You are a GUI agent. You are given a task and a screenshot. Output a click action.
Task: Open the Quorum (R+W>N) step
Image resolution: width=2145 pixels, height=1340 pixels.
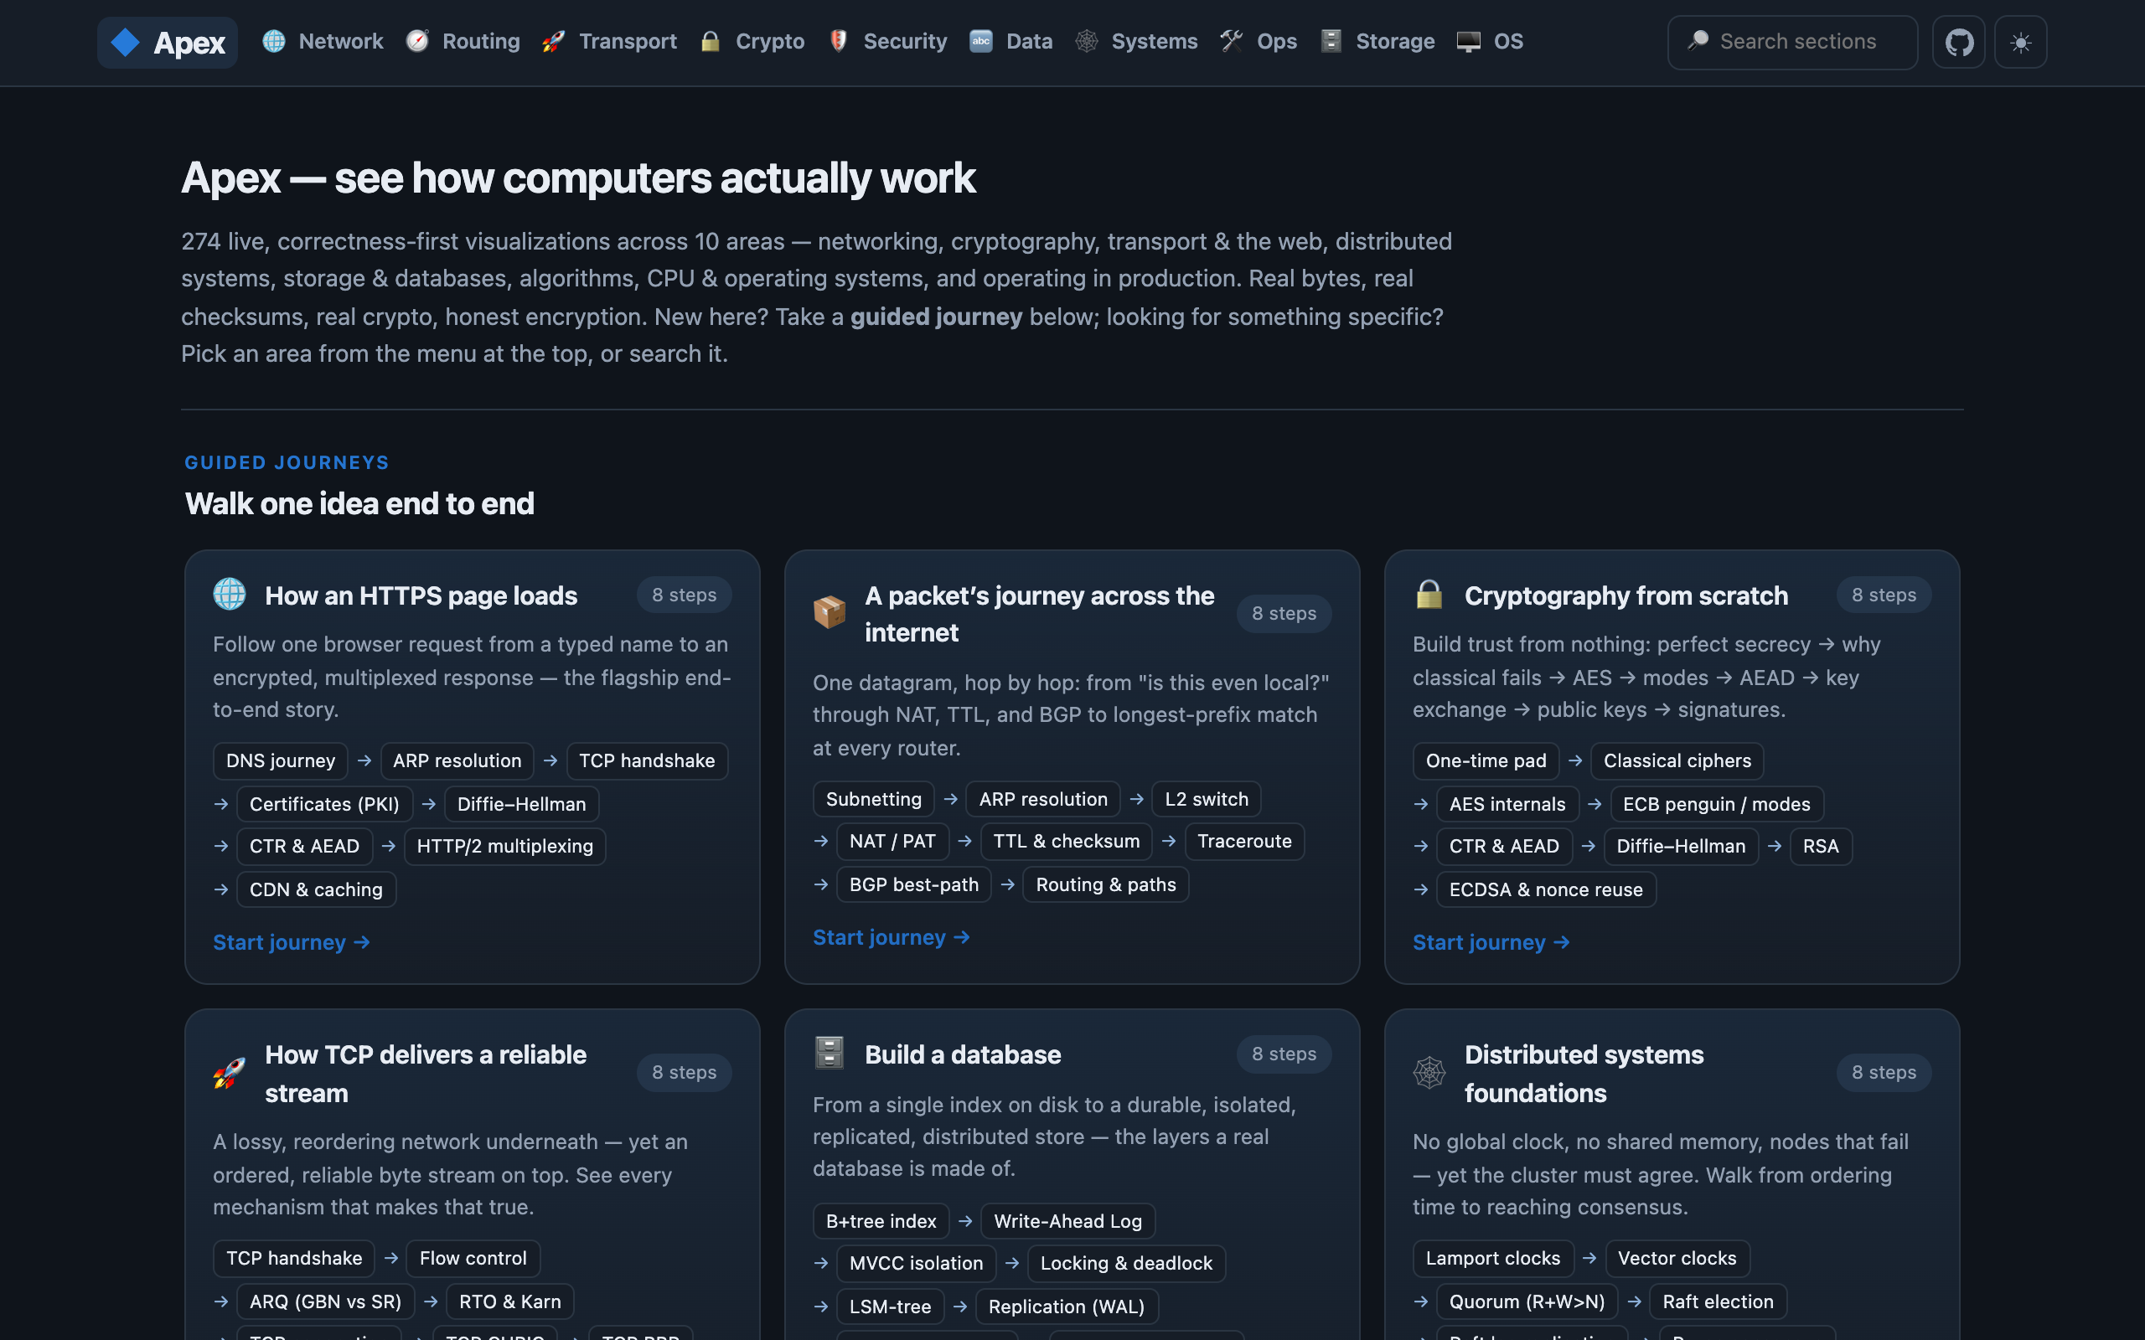[x=1527, y=1301]
